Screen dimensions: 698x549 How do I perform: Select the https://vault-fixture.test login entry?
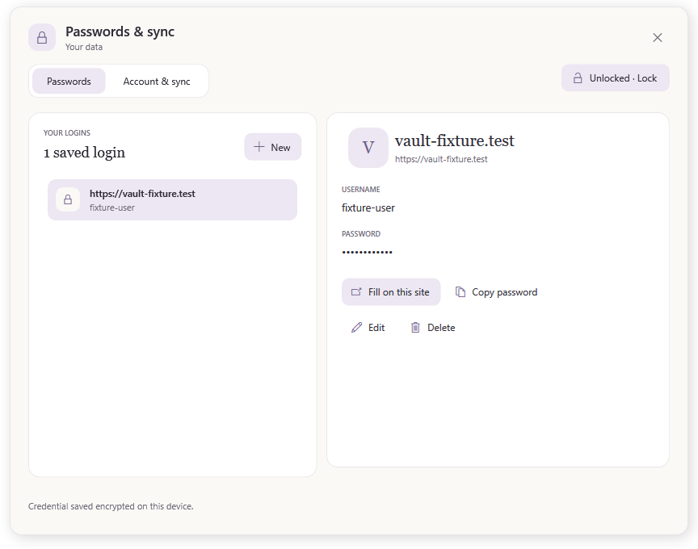172,199
